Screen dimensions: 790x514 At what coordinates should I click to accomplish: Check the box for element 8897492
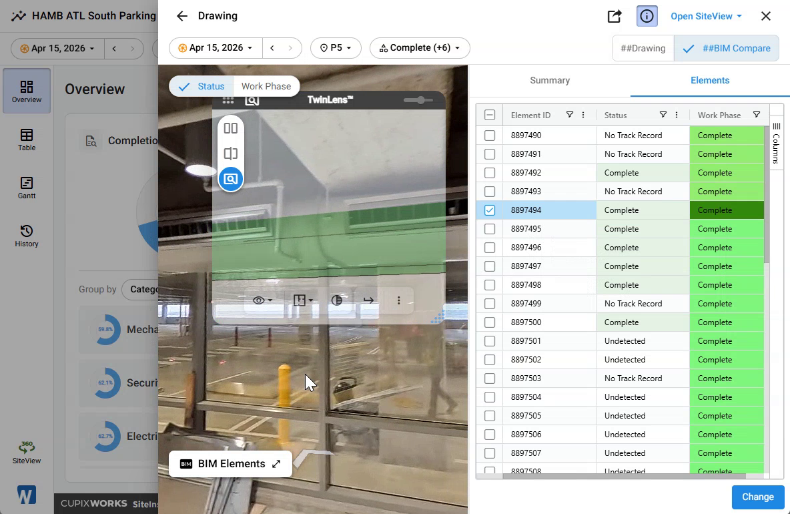(x=490, y=173)
